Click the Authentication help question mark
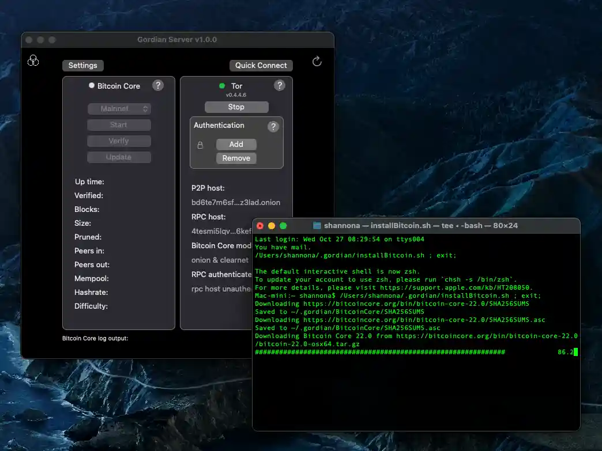The width and height of the screenshot is (602, 451). point(273,126)
